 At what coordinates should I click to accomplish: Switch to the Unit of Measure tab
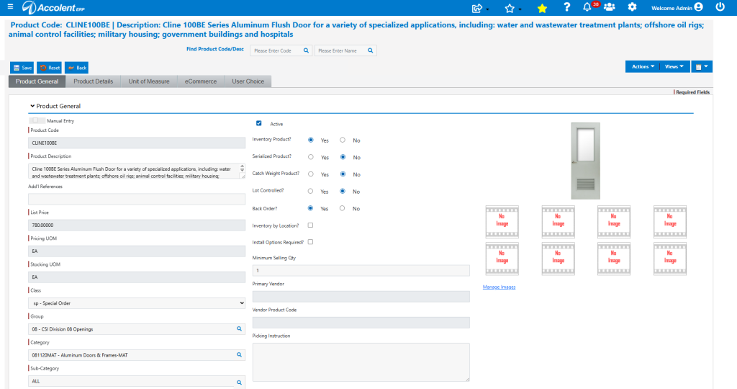pyautogui.click(x=149, y=81)
